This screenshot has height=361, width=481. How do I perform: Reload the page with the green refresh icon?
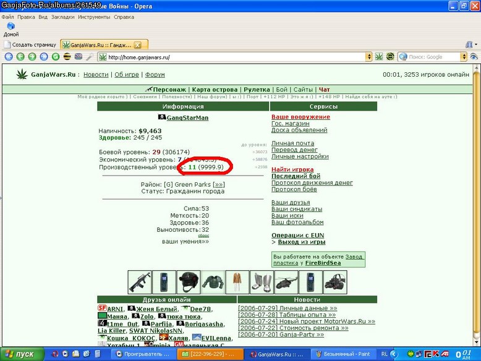56,56
